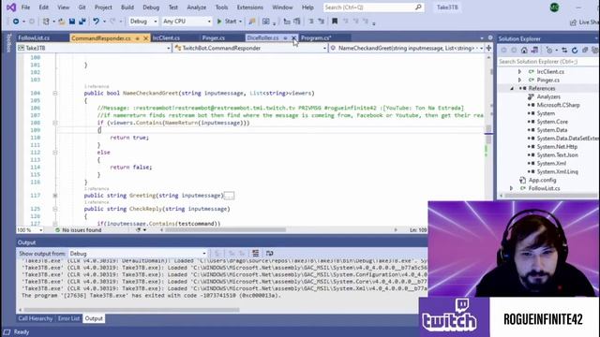Click the green Start debugging button
600x337 pixels.
(x=227, y=22)
